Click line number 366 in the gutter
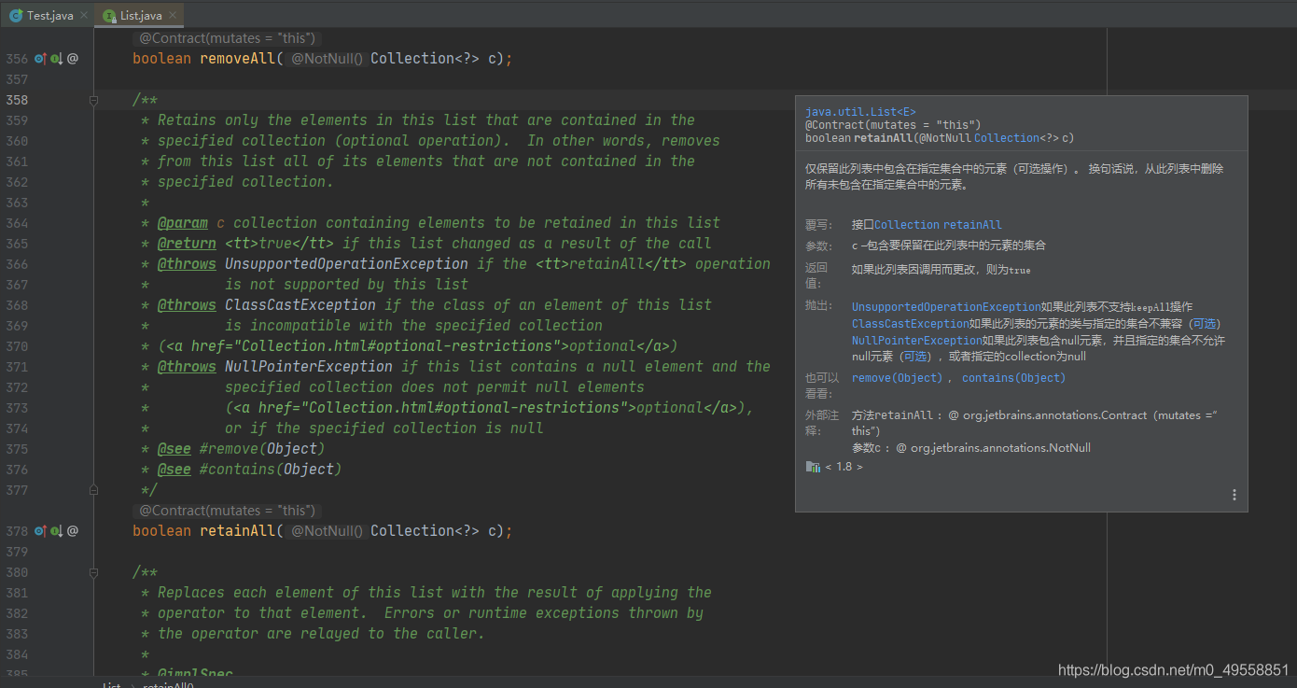1297x688 pixels. (17, 264)
